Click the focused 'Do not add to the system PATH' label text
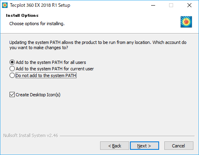Viewport: 199px width, 155px height. coord(46,76)
